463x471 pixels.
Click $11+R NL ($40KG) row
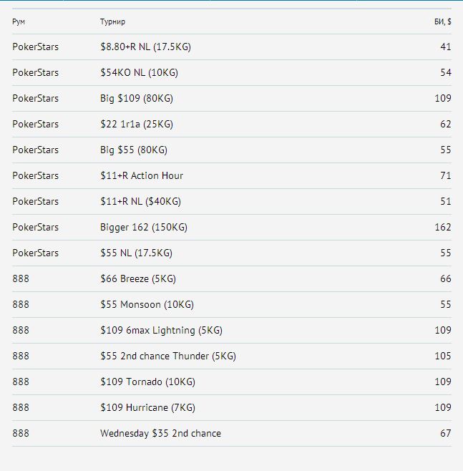(x=232, y=202)
